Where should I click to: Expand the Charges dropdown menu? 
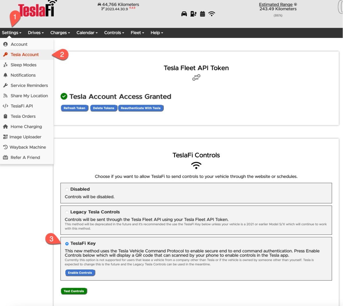(x=60, y=33)
